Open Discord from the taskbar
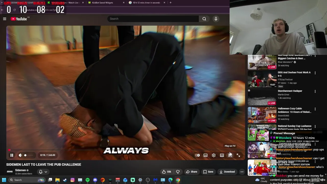This screenshot has height=184, width=327. pos(95,180)
